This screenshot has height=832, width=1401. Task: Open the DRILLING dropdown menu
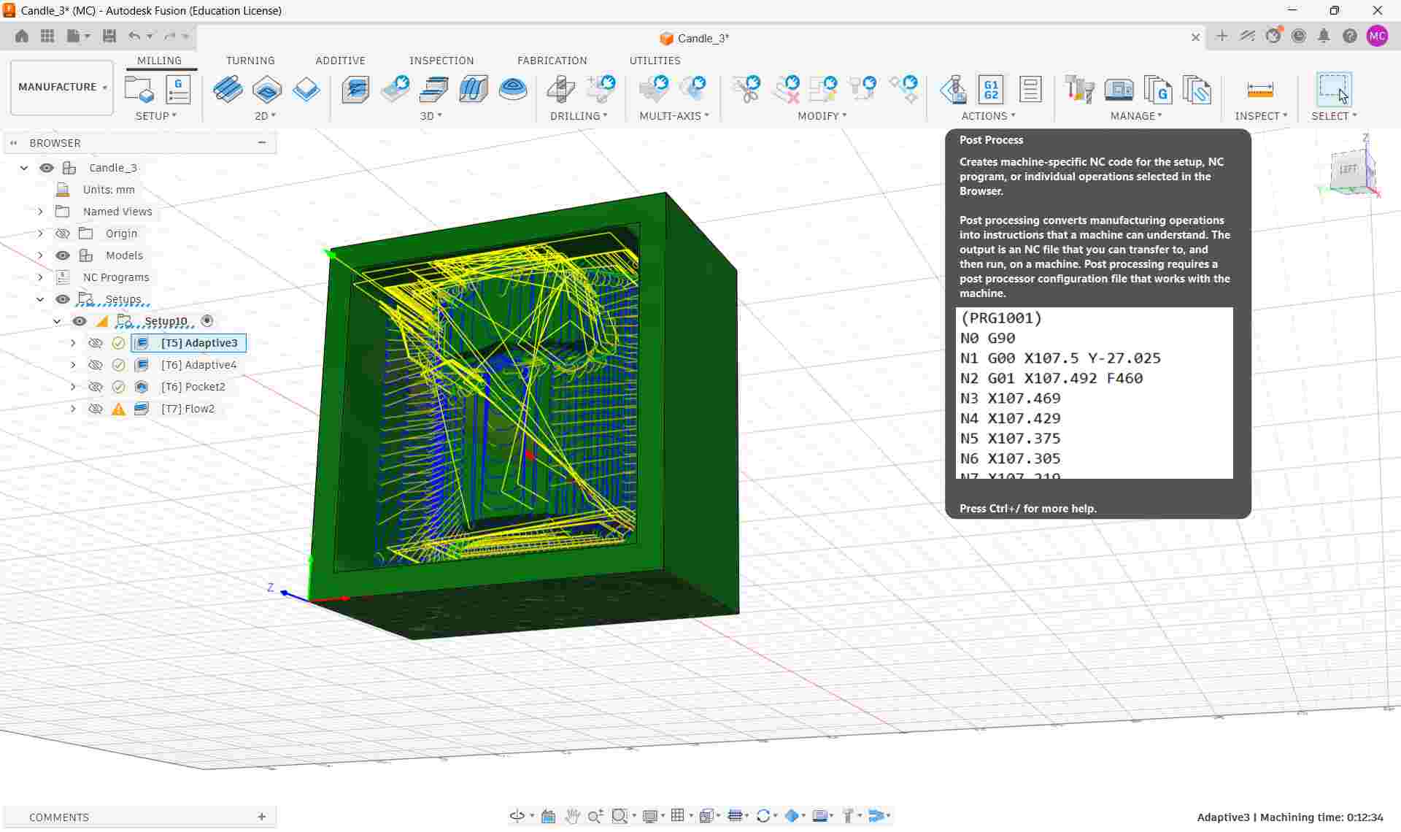579,116
